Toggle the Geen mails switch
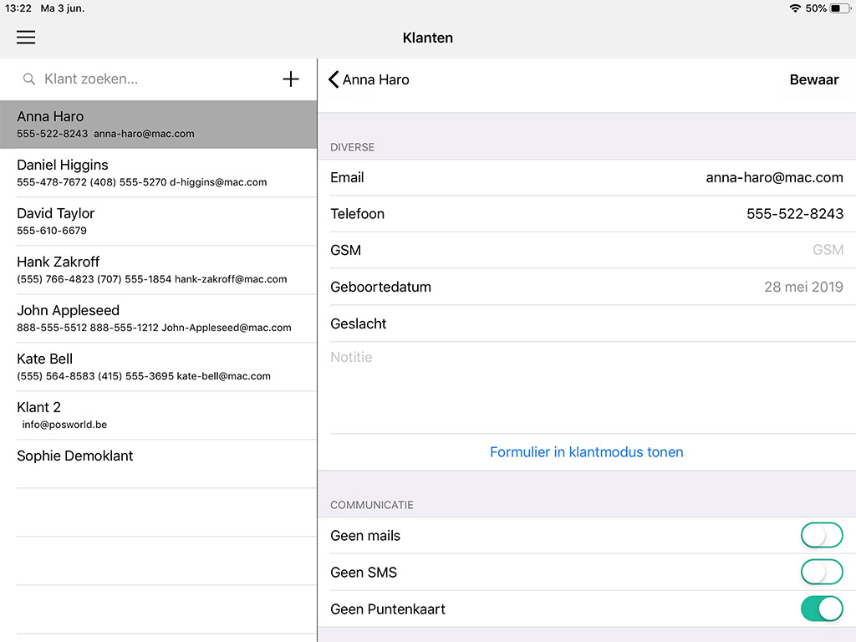This screenshot has height=642, width=856. click(x=822, y=536)
